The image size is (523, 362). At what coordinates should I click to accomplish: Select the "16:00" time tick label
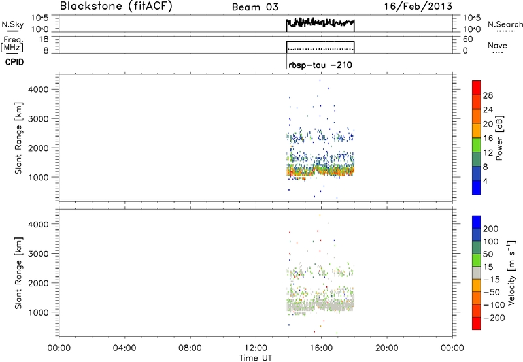point(321,348)
